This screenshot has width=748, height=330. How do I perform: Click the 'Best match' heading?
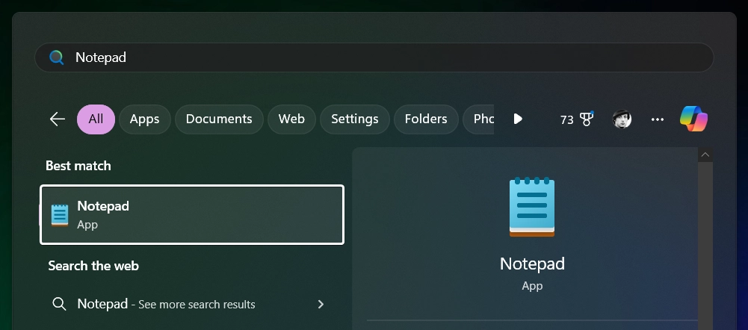(x=78, y=166)
